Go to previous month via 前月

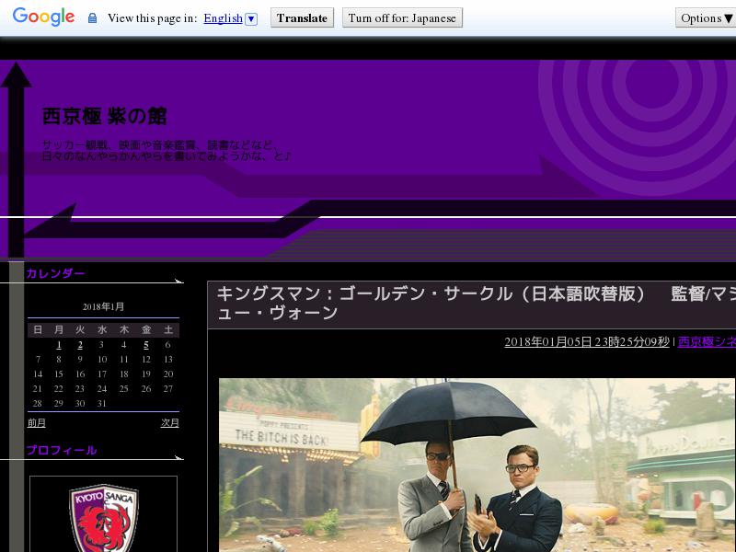[x=36, y=423]
